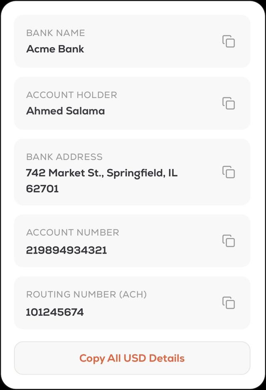Viewport: 266px width, 390px height.
Task: Click the Springfield bank address text
Action: click(x=101, y=172)
